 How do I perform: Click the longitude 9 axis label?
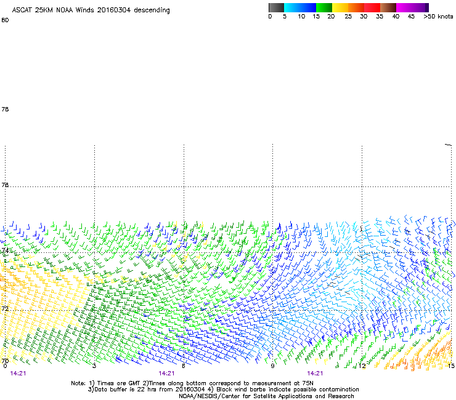pyautogui.click(x=272, y=366)
